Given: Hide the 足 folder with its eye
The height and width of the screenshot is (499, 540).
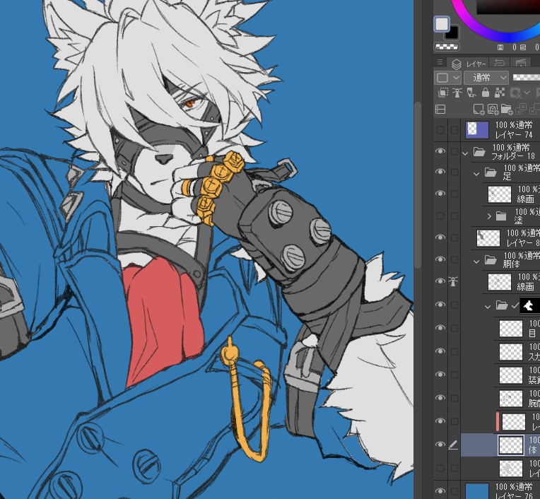Looking at the screenshot, I should click(440, 172).
